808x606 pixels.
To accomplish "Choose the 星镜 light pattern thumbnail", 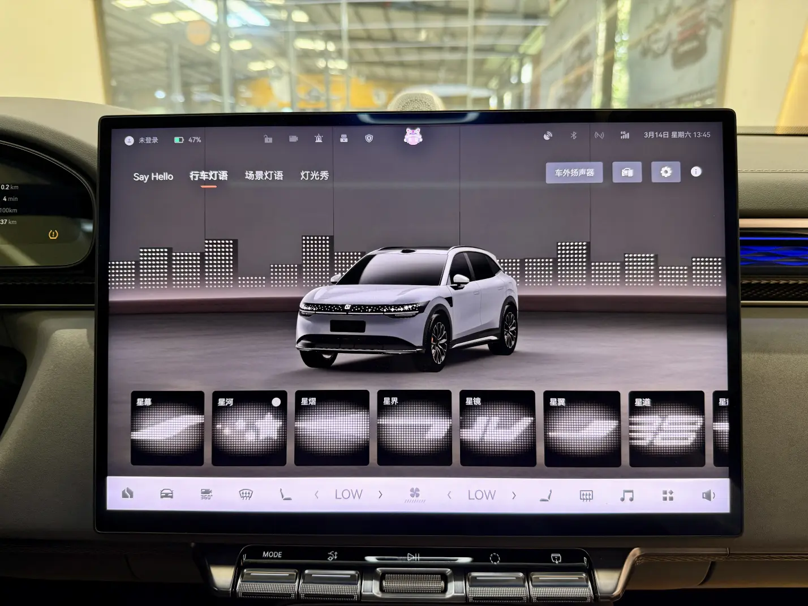I will pos(497,428).
